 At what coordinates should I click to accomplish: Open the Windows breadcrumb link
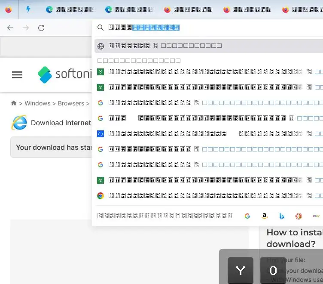(37, 103)
